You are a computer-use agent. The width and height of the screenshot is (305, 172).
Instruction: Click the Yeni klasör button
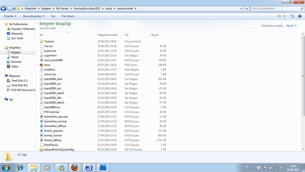pyautogui.click(x=68, y=16)
